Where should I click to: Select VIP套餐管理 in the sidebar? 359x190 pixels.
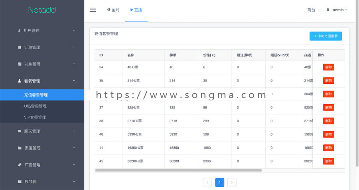pos(35,117)
